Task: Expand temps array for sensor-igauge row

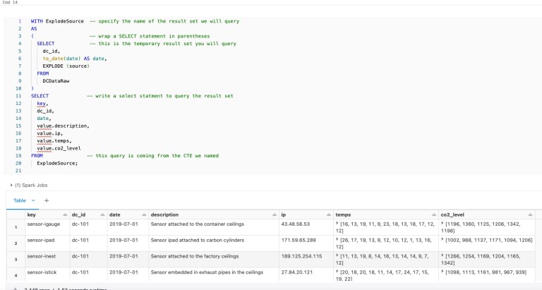Action: tap(337, 224)
